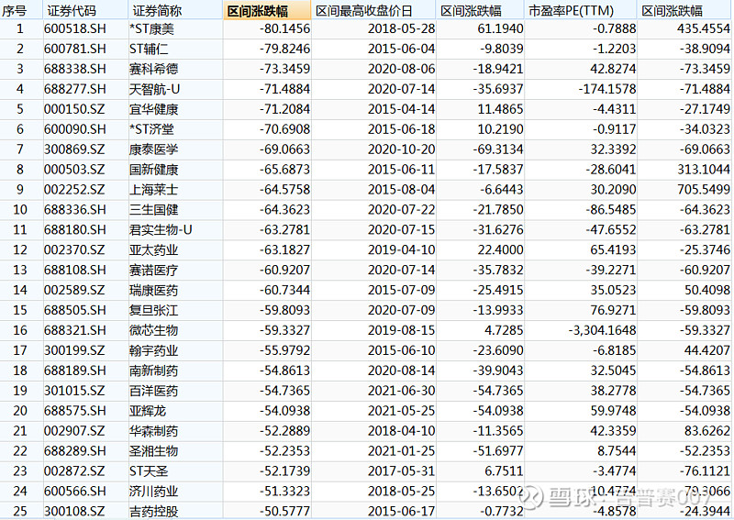This screenshot has width=734, height=520.
Task: Select row number 13
Action: point(20,270)
